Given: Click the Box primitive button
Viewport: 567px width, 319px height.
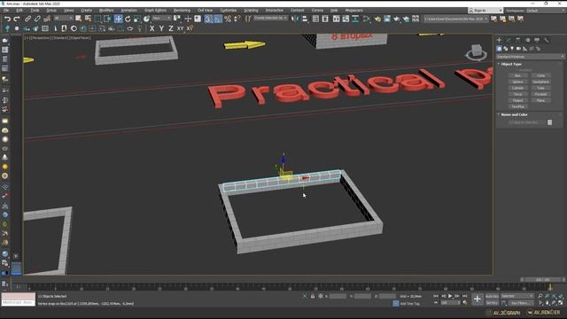Looking at the screenshot, I should coord(517,75).
